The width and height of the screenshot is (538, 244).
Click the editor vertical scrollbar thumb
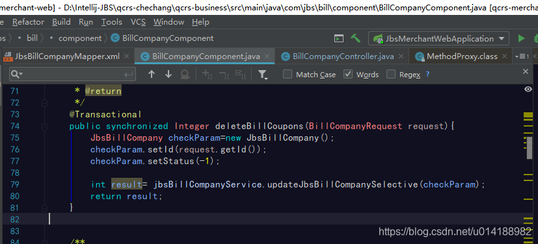pyautogui.click(x=530, y=148)
